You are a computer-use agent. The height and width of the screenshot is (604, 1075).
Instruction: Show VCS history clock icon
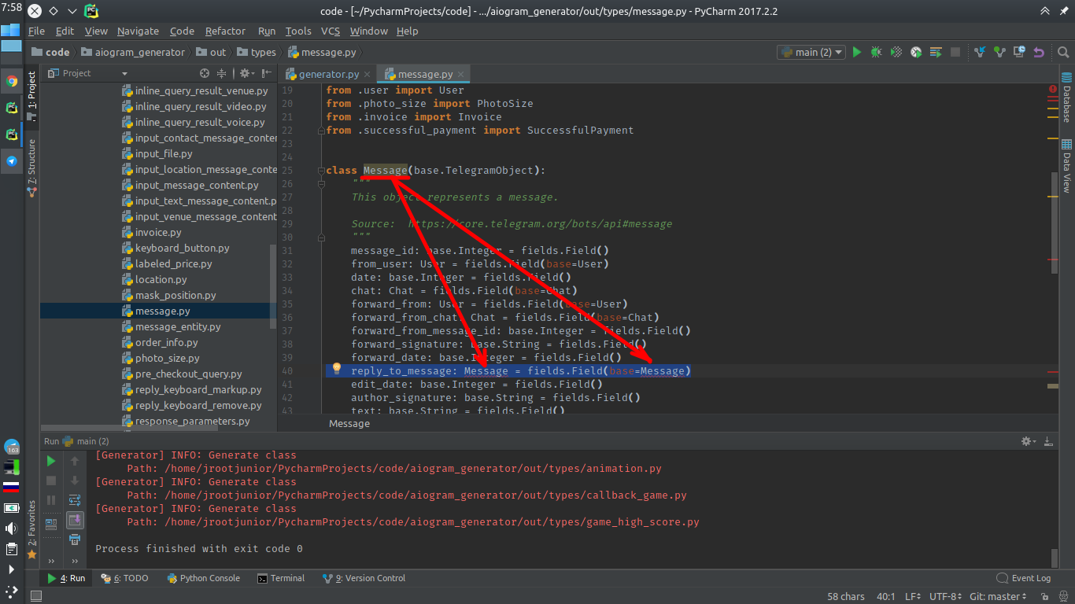1019,52
